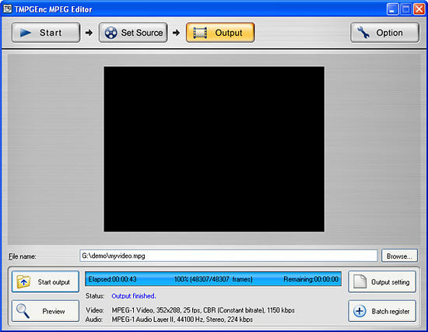Open the Option settings button
The width and height of the screenshot is (428, 332).
[x=385, y=33]
